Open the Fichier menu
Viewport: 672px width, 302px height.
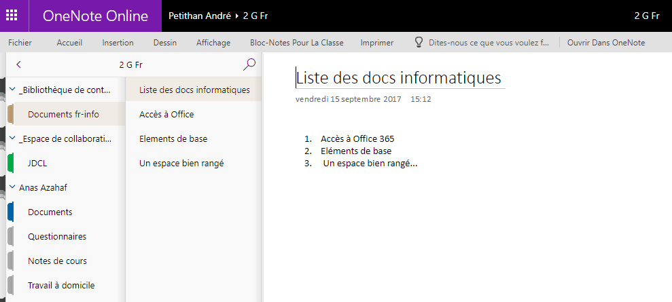tap(20, 43)
